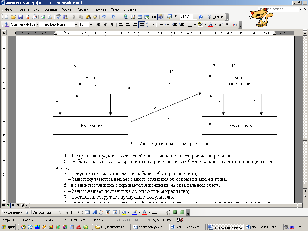Open the Таблица menu

(100, 9)
